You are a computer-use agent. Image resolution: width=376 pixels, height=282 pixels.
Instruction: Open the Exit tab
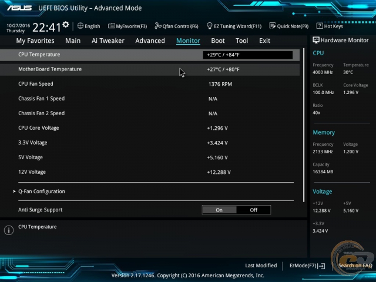[x=265, y=41]
